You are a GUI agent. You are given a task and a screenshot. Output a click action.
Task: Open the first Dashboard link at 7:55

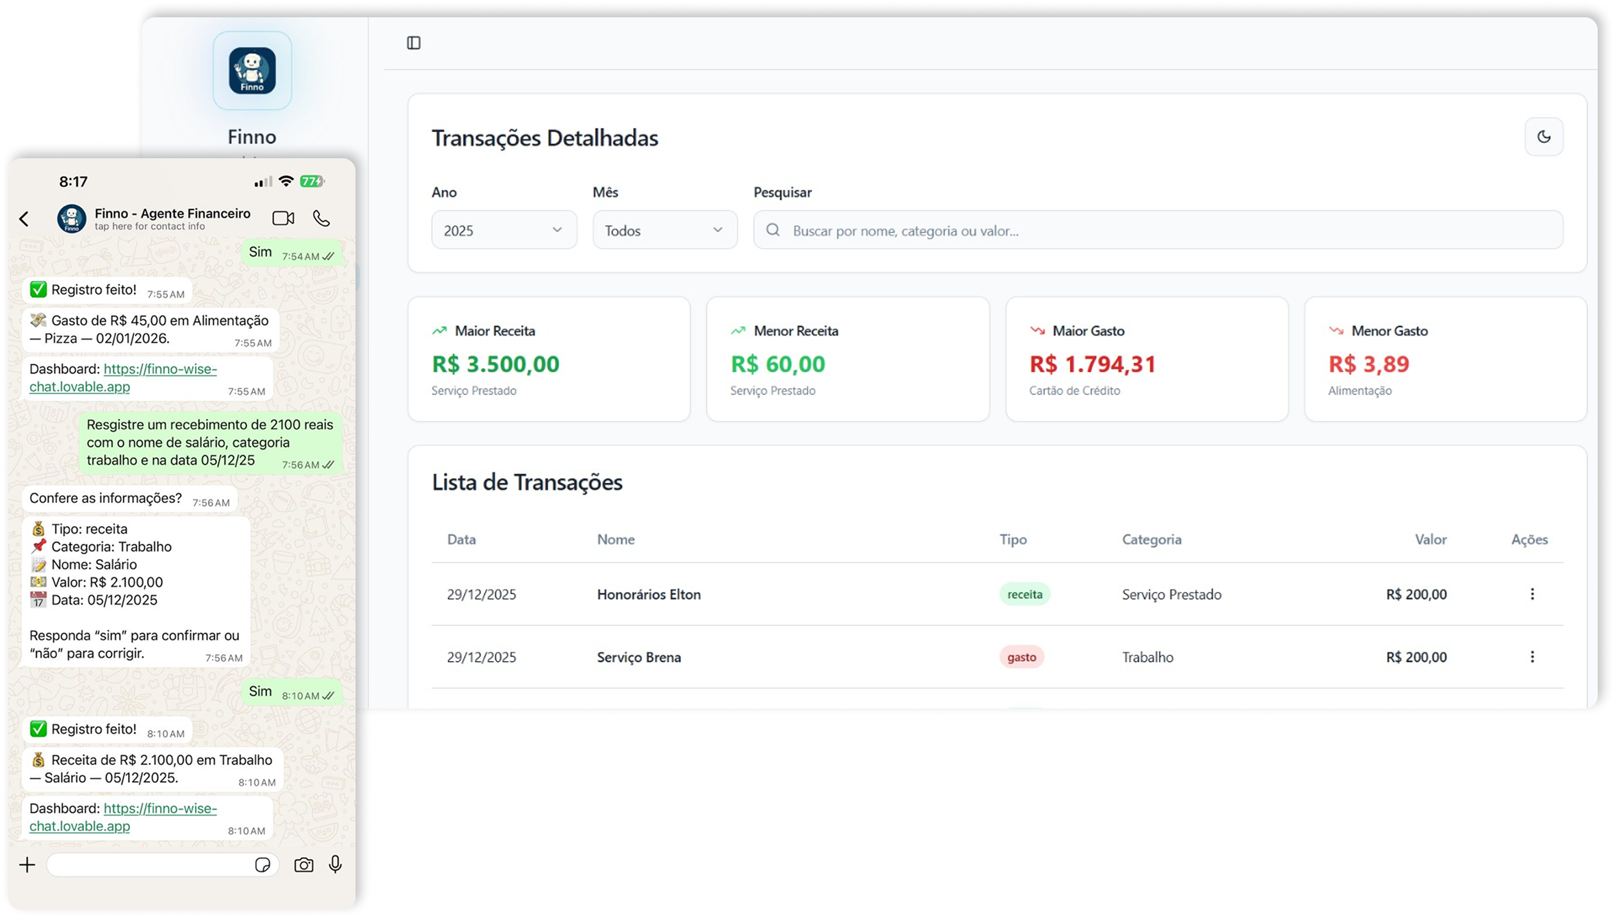[x=123, y=377]
